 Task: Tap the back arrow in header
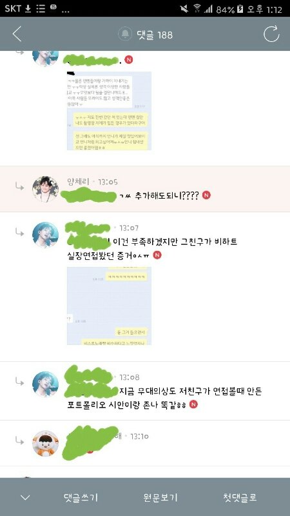17,34
